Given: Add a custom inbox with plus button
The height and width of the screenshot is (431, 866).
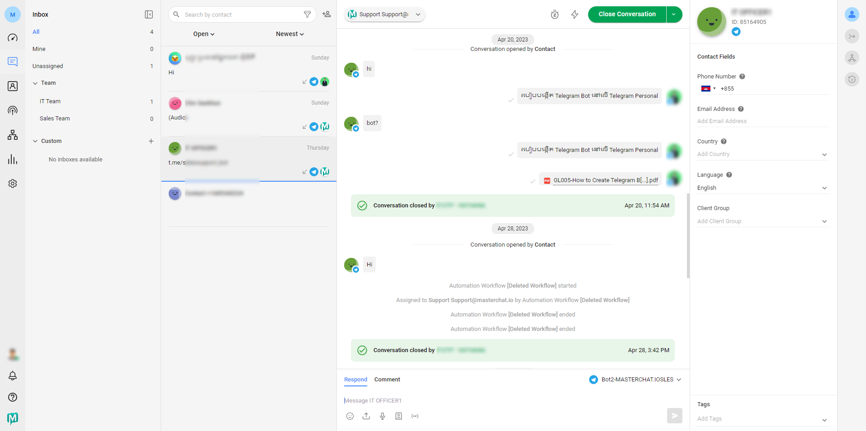Looking at the screenshot, I should [151, 141].
